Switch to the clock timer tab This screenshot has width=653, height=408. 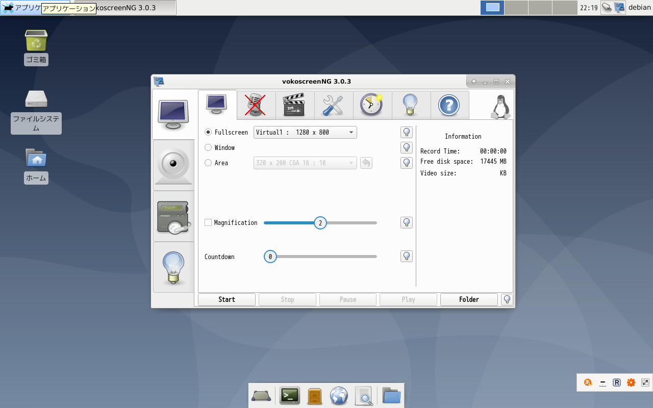[372, 105]
